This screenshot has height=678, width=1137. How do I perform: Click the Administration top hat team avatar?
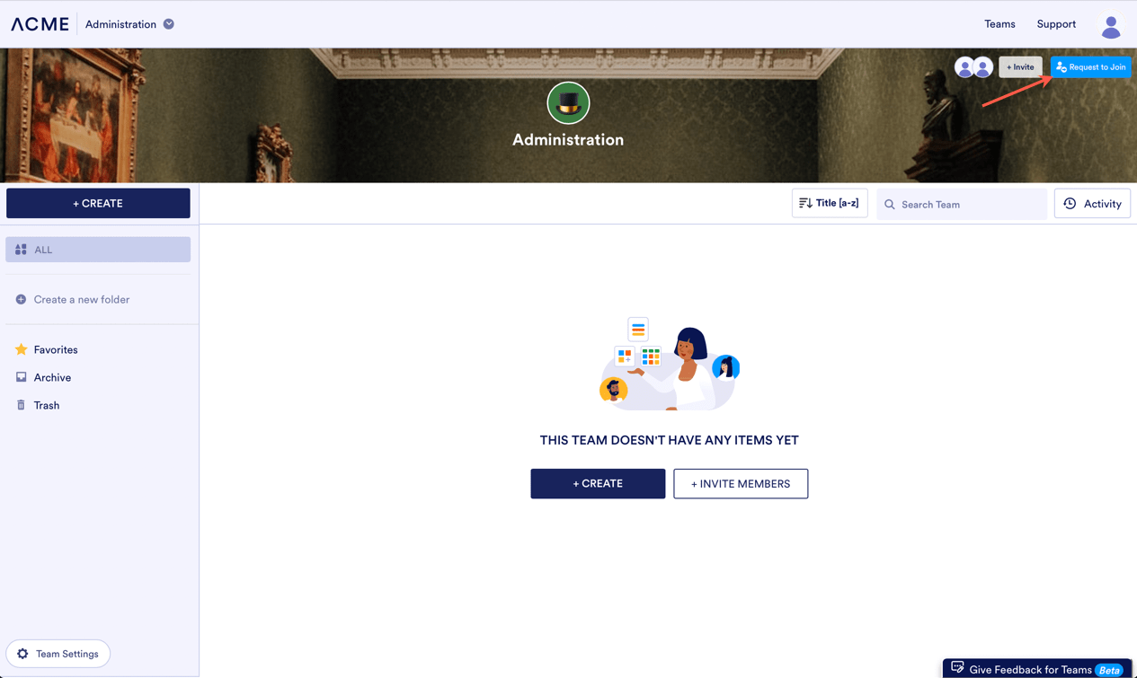[568, 103]
